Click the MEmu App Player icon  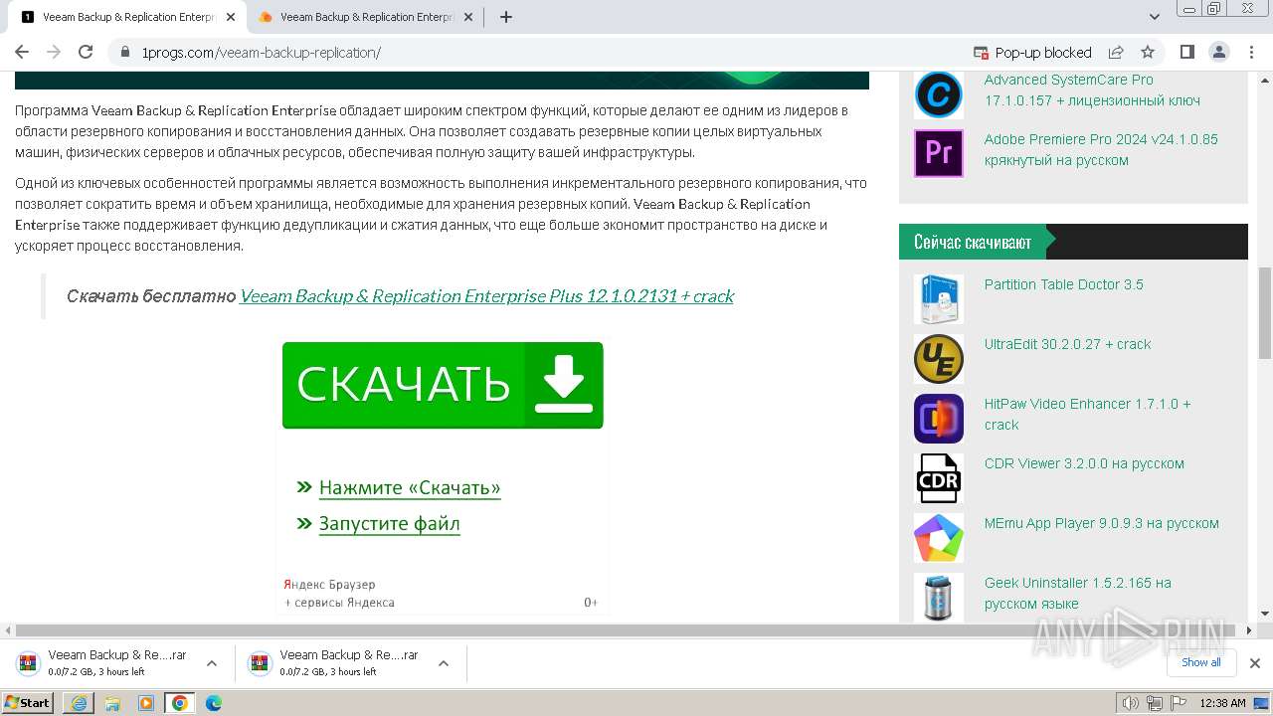coord(938,538)
